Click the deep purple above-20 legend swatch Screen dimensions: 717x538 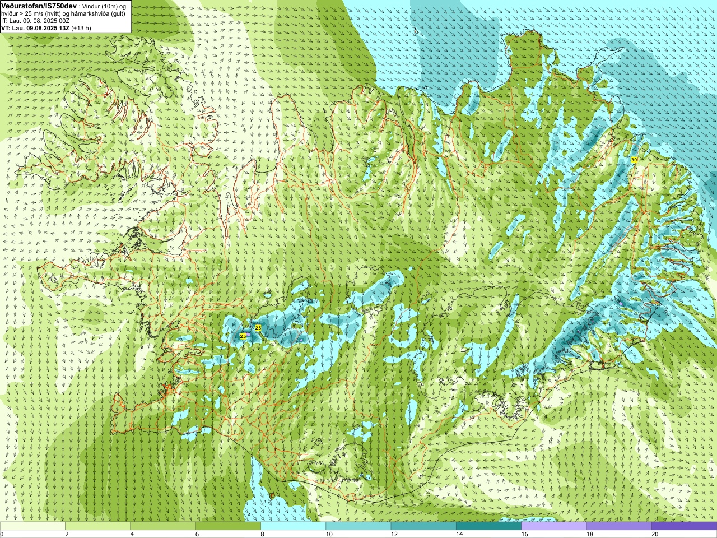point(684,526)
